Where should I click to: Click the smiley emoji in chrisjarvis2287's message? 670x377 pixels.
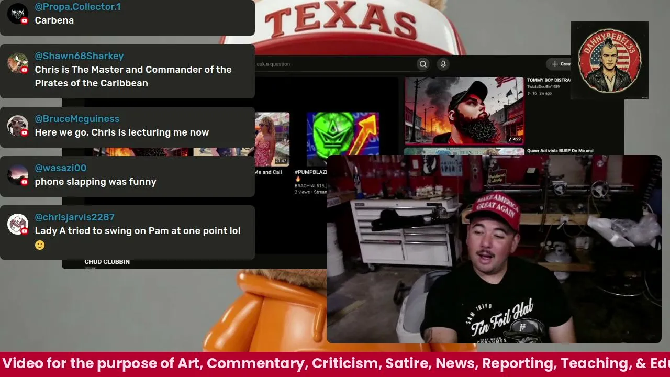click(40, 245)
